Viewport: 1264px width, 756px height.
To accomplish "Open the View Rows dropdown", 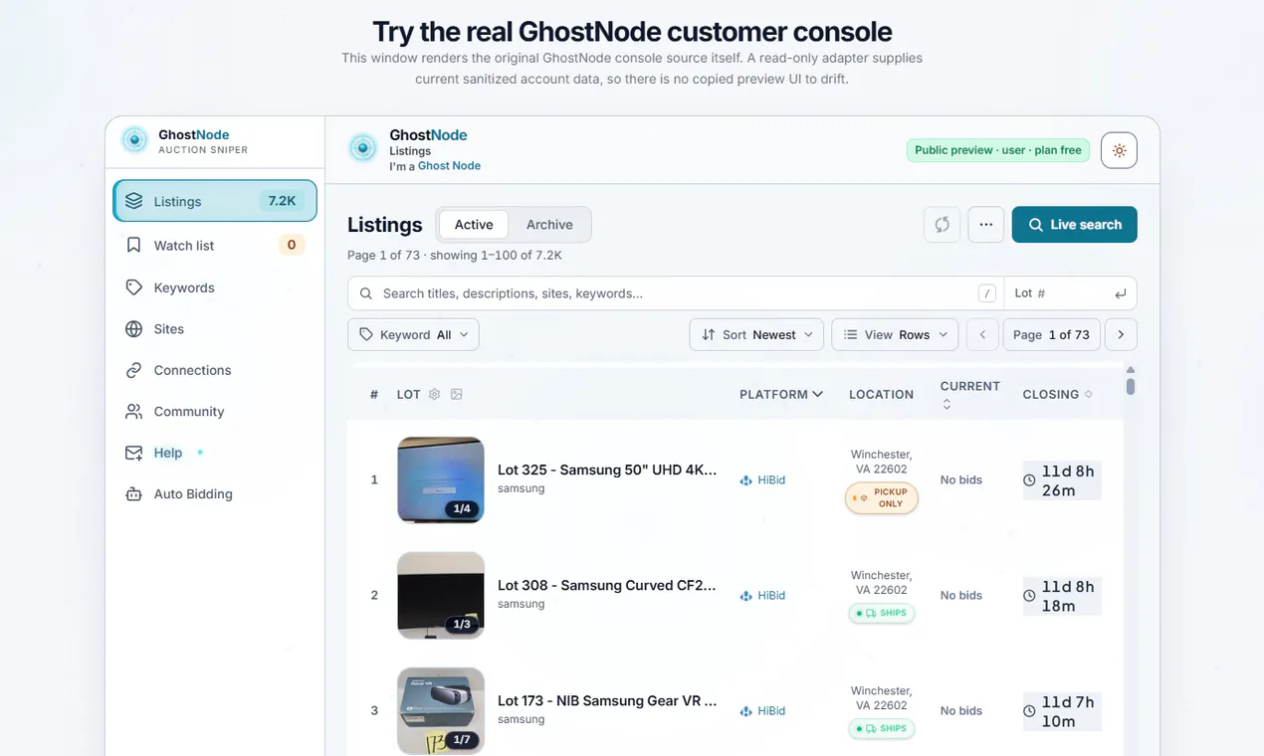I will [895, 334].
